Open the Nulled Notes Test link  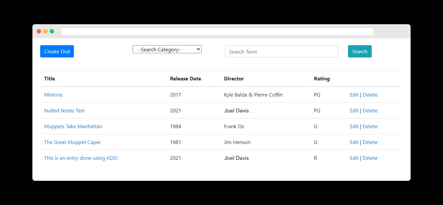point(64,110)
